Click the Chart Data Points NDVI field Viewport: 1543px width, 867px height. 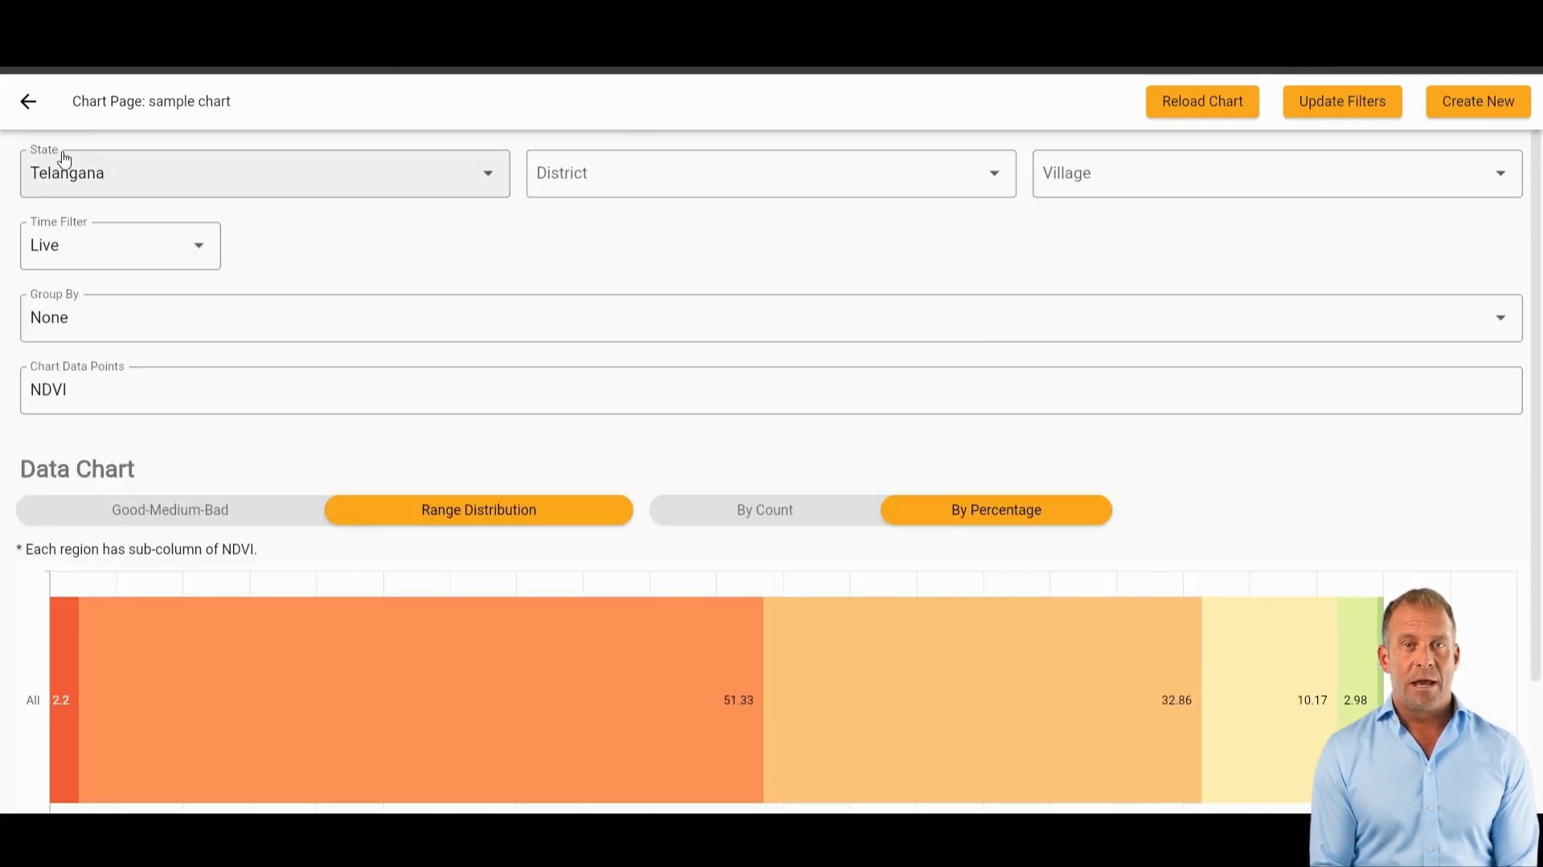(771, 389)
